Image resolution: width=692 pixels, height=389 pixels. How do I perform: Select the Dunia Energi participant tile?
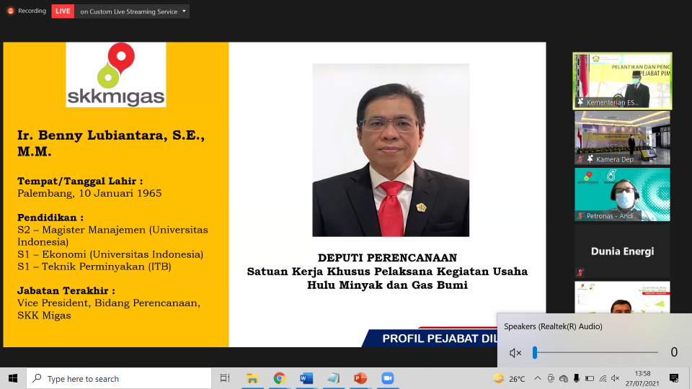tap(622, 251)
